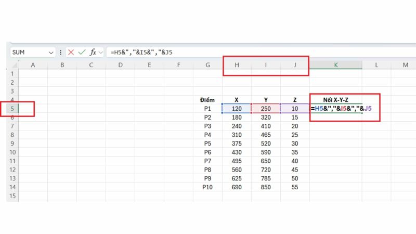Select the 'P4' cell
The height and width of the screenshot is (234, 416).
click(207, 135)
